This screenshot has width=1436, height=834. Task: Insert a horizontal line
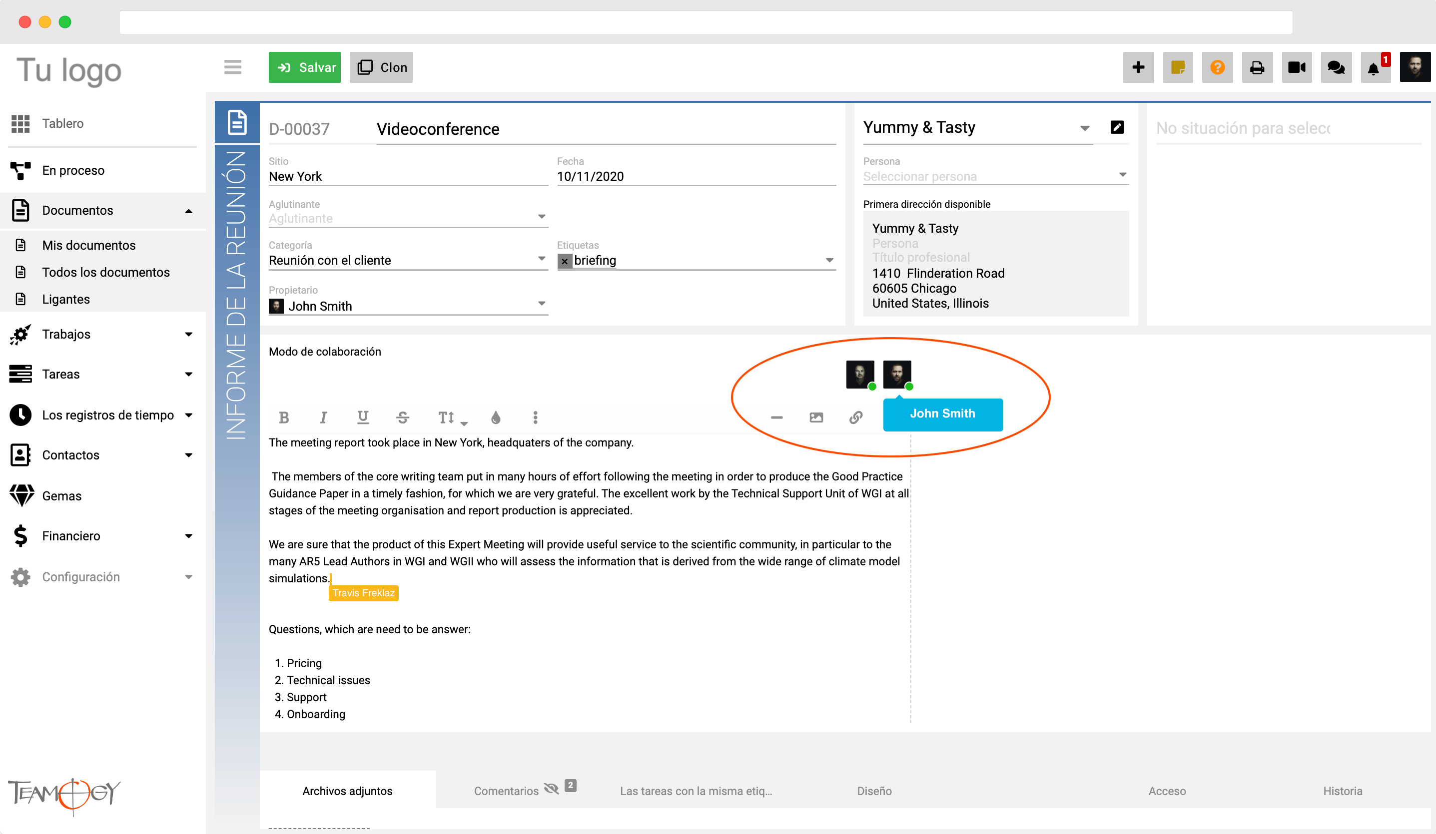[776, 417]
